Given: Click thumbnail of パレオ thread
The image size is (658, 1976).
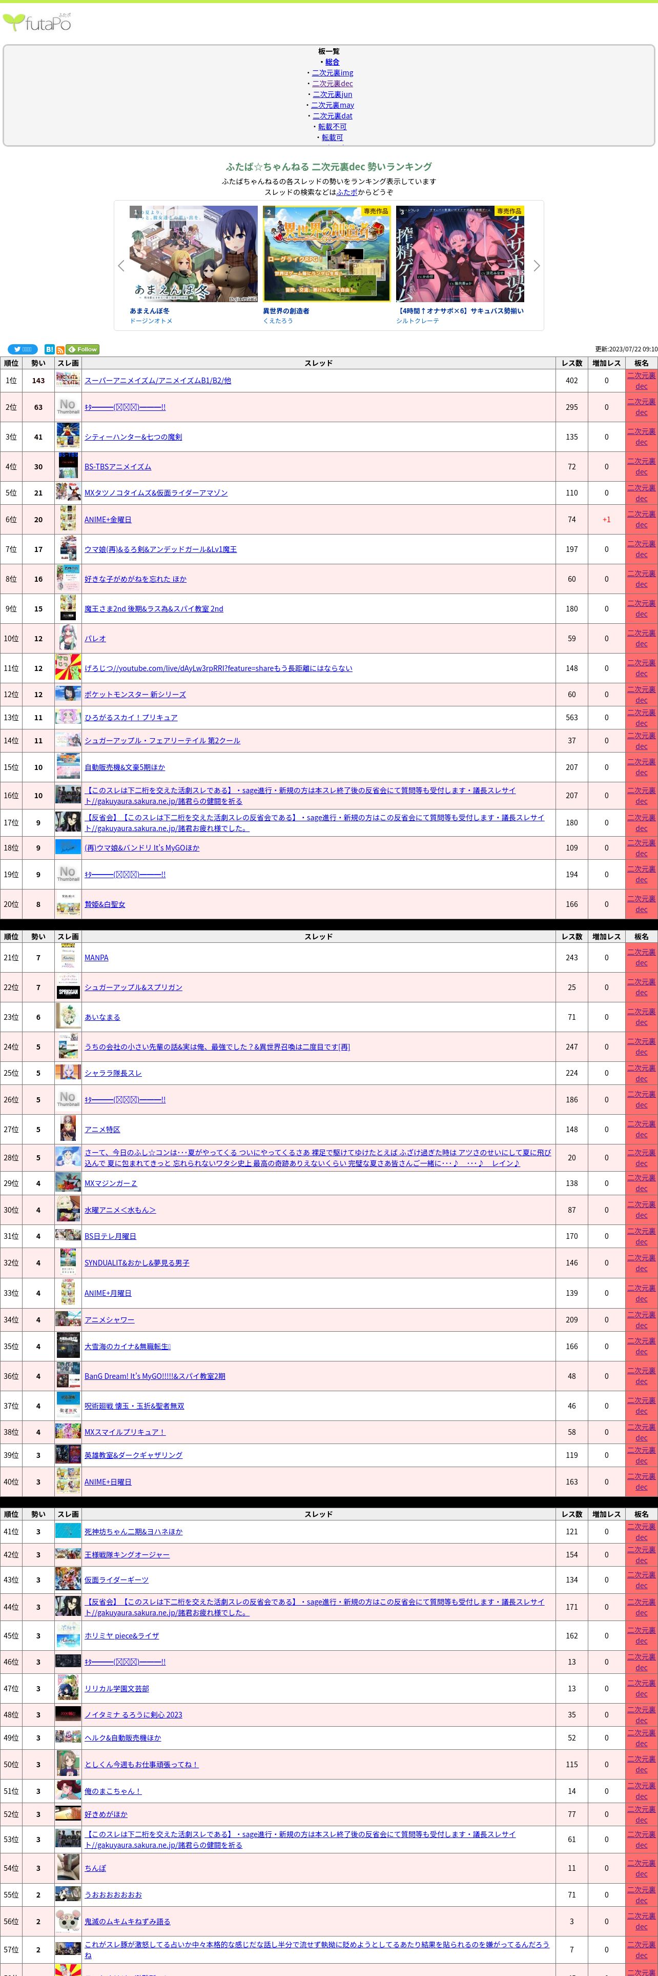Looking at the screenshot, I should pos(68,638).
